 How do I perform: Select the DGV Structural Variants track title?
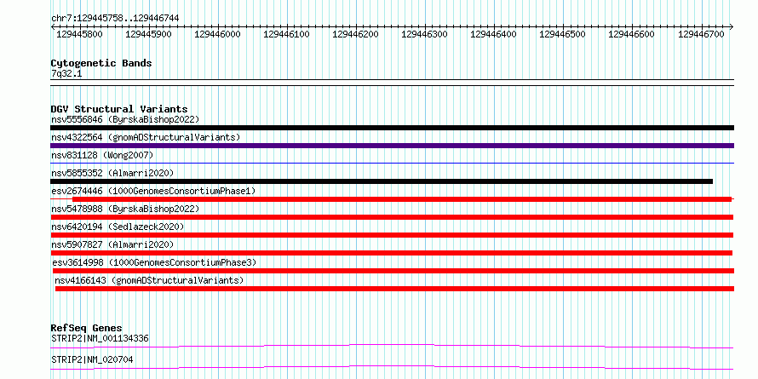(119, 109)
